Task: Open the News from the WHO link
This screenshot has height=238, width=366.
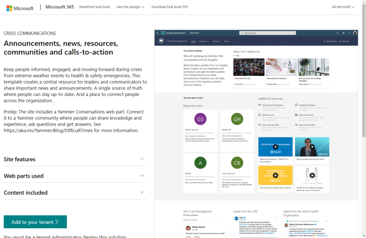Action: pyautogui.click(x=270, y=125)
